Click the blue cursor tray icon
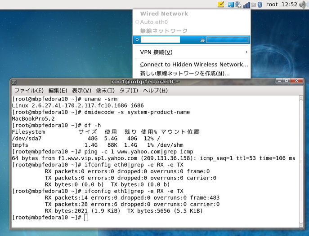This screenshot has height=236, width=309. (230, 5)
